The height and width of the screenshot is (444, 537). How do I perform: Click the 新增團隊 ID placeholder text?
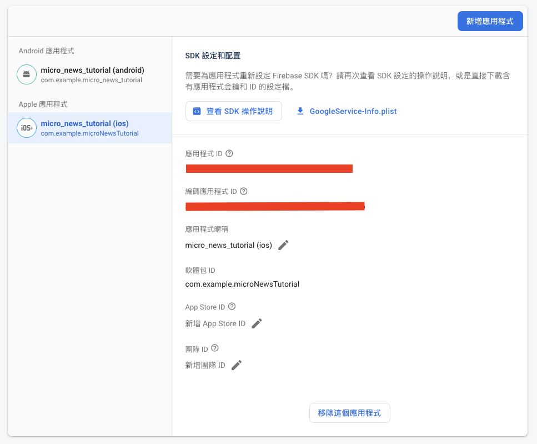tap(205, 365)
